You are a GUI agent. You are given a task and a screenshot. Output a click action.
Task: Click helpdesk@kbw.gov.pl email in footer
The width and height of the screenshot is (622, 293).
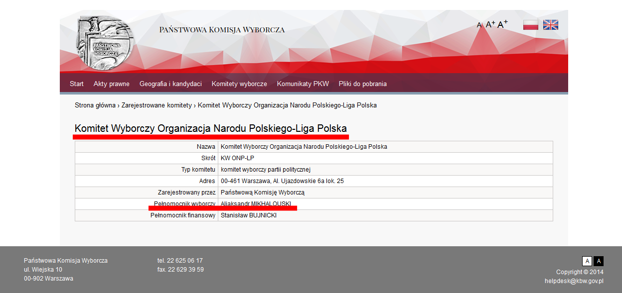point(574,281)
